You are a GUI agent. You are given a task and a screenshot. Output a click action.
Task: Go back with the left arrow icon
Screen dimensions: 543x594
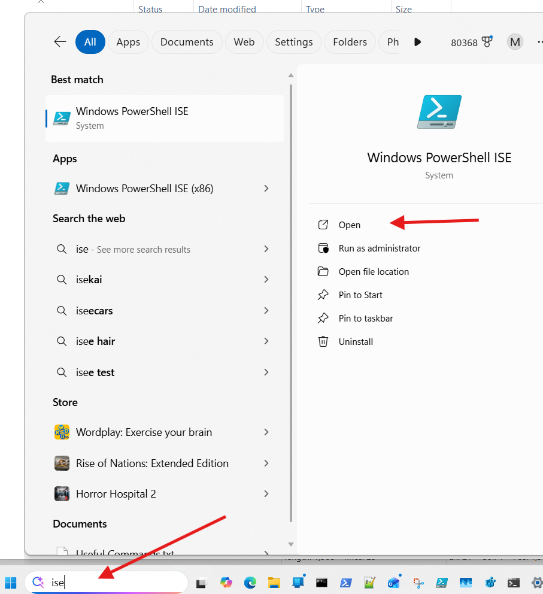(60, 42)
